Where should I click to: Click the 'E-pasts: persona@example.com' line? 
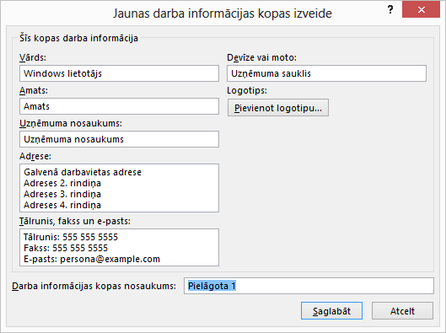point(92,259)
